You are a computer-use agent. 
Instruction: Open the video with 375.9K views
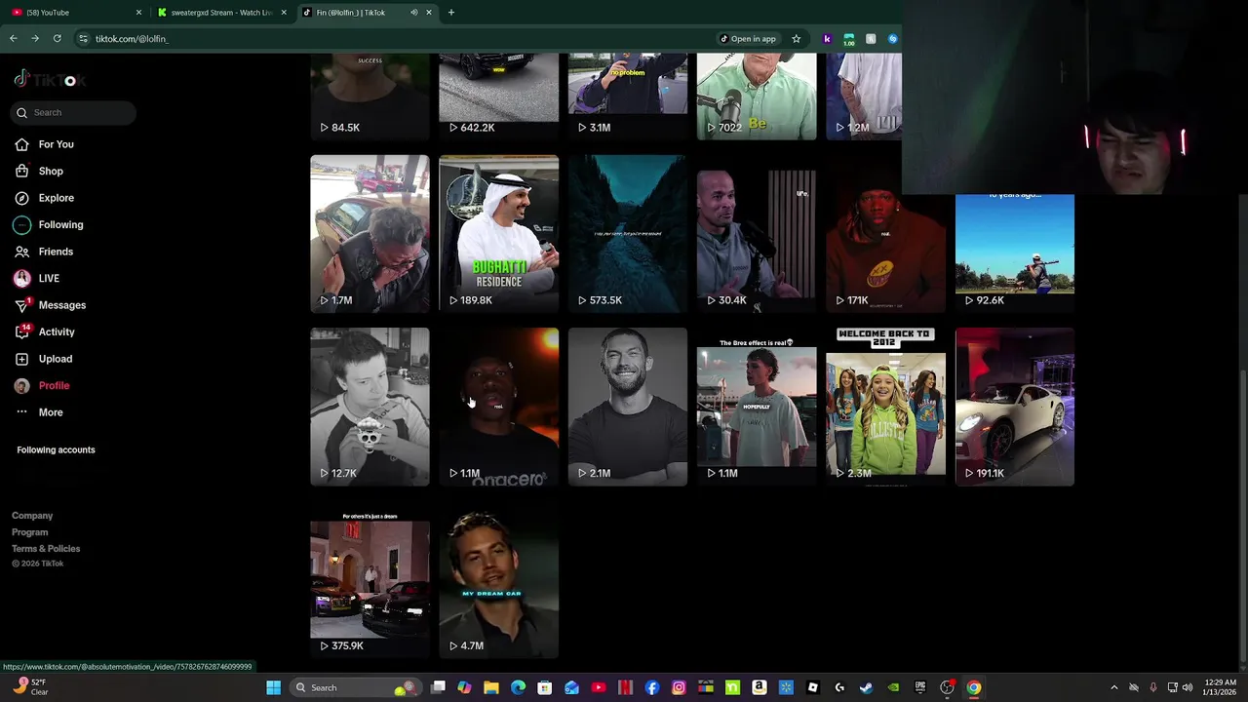click(370, 579)
